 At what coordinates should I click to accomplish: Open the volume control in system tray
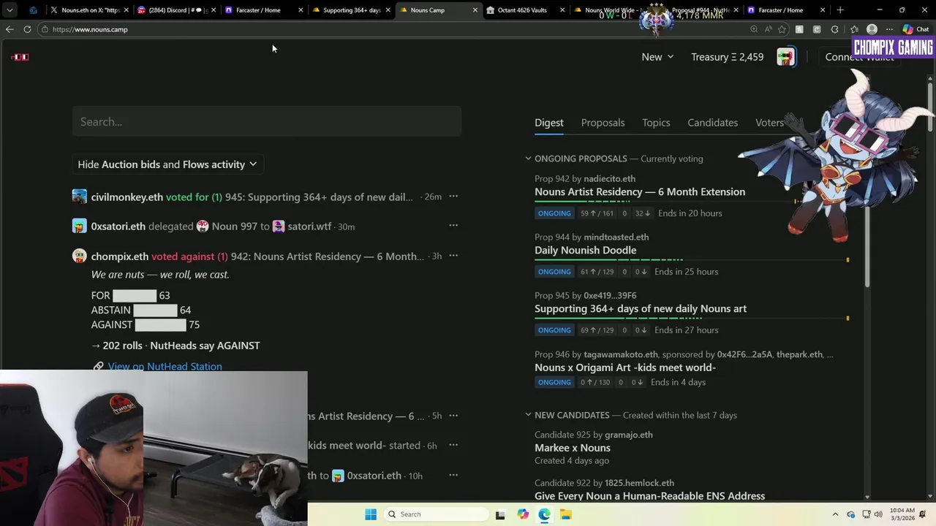(x=877, y=514)
